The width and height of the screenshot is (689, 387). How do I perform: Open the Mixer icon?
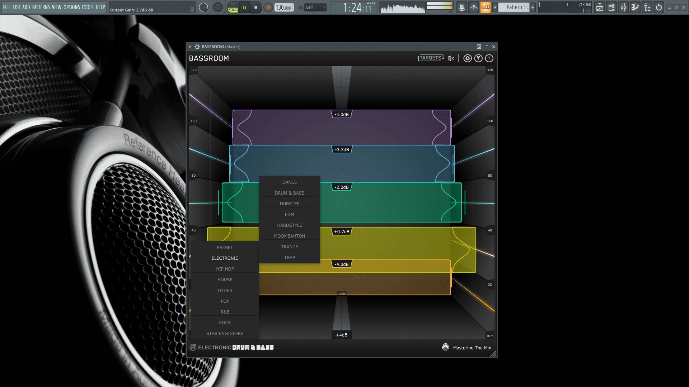(x=623, y=7)
